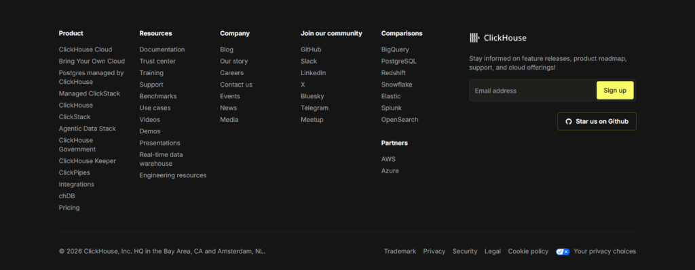Open the Contact us link
Screen dimensions: 695x270
click(x=236, y=85)
